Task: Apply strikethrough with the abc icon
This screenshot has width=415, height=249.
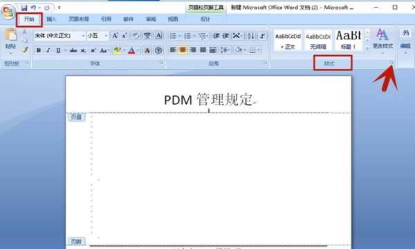Action: click(x=73, y=50)
